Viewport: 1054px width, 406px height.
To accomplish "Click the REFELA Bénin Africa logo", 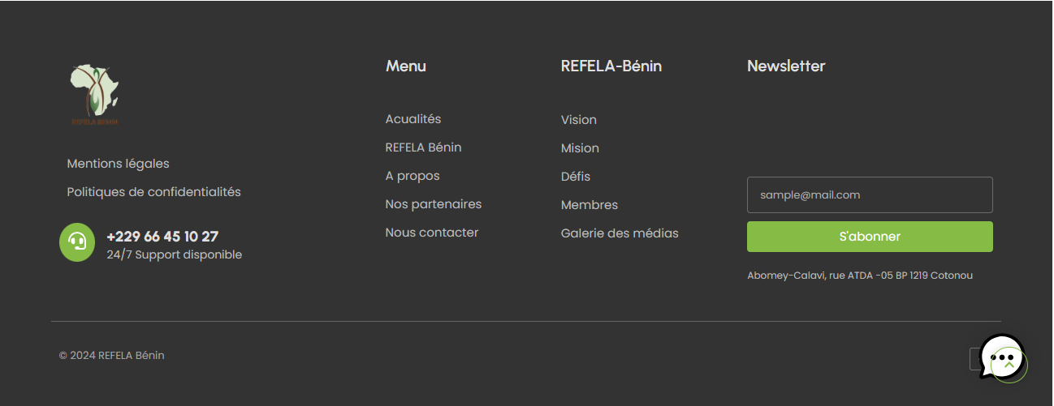I will [x=94, y=95].
